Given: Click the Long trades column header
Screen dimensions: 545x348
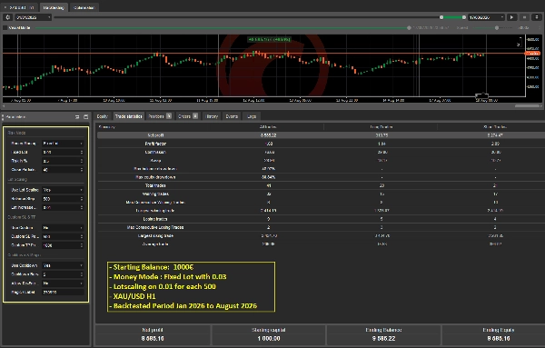Looking at the screenshot, I should click(381, 127).
